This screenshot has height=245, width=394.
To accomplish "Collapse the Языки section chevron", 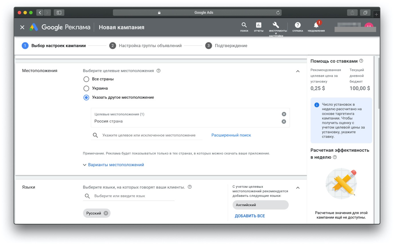I will [298, 188].
